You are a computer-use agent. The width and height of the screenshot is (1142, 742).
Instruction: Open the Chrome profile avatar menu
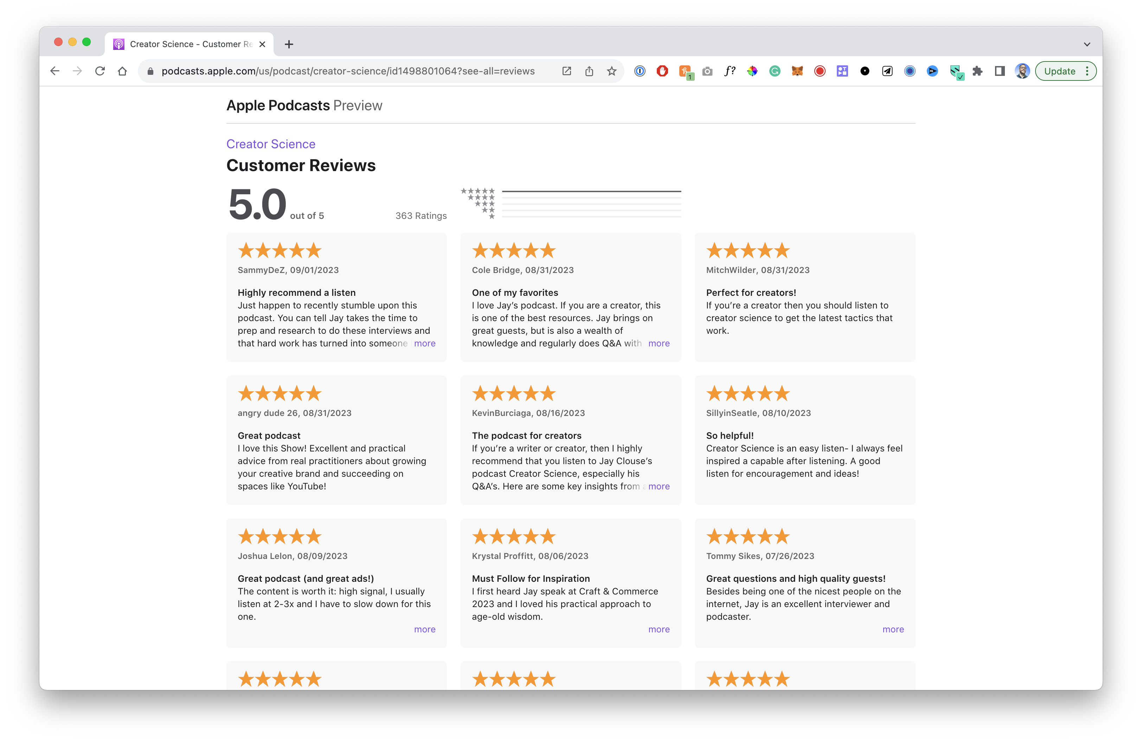coord(1022,71)
